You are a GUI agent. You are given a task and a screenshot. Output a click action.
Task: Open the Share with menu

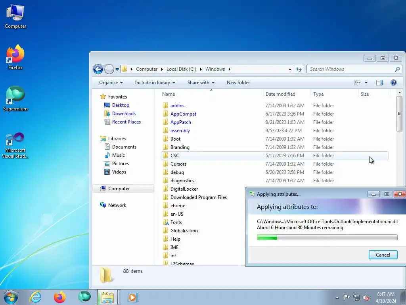201,83
